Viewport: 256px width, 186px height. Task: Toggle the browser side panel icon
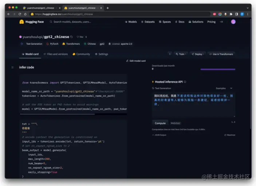click(236, 14)
